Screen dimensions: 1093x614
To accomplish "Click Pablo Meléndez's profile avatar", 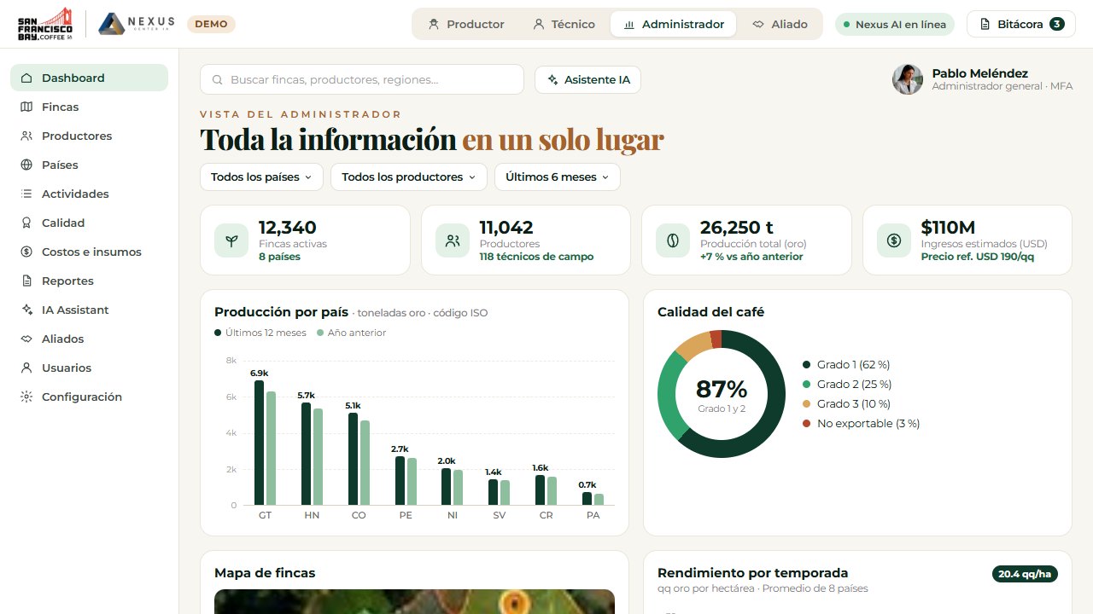I will pos(908,79).
